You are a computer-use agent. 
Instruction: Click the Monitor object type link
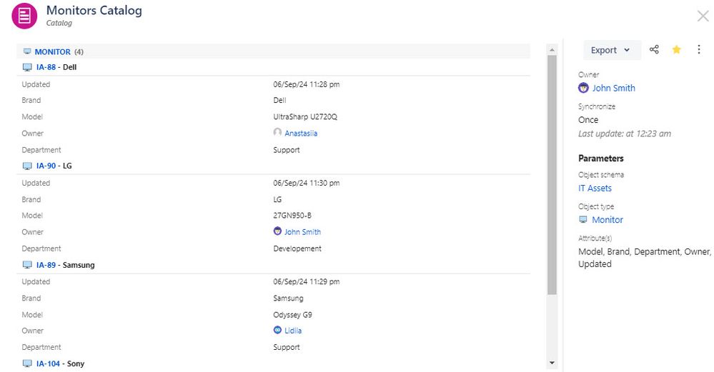[x=608, y=220]
